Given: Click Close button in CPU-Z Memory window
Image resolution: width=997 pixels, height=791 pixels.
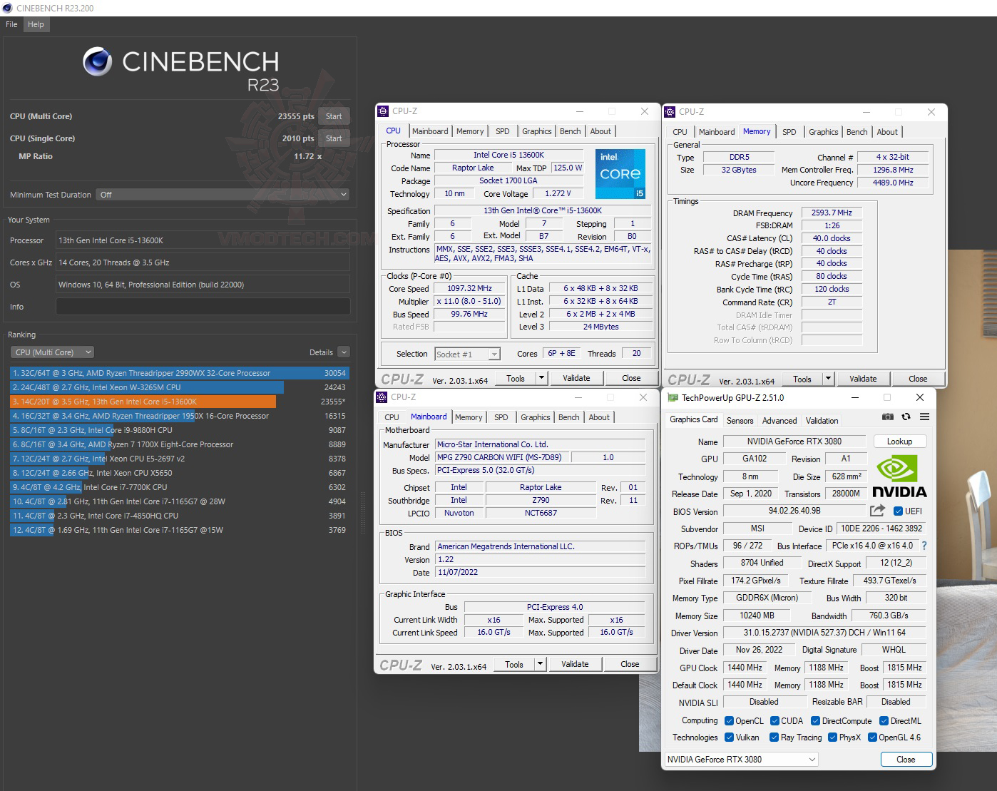Looking at the screenshot, I should (918, 379).
